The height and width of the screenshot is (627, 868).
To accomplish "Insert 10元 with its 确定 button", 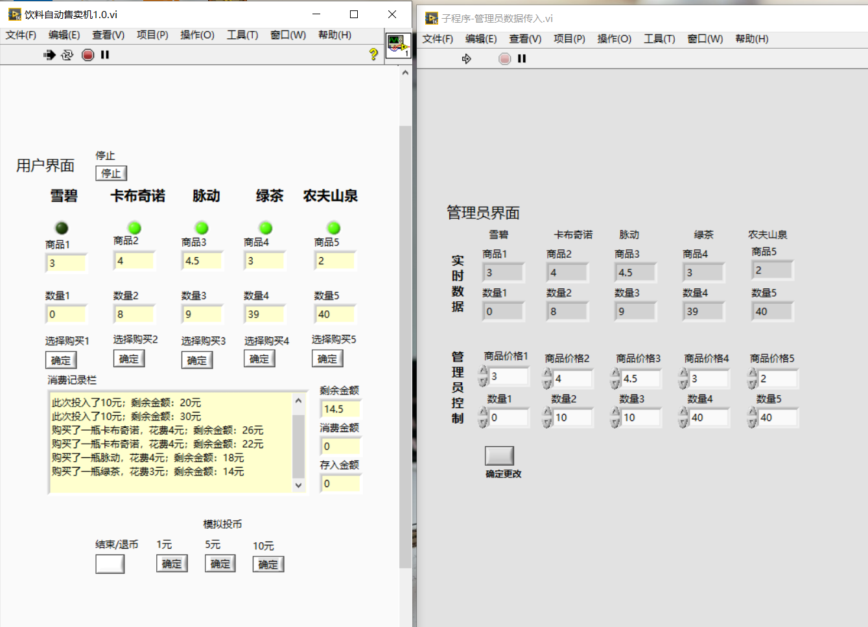I will pyautogui.click(x=268, y=564).
